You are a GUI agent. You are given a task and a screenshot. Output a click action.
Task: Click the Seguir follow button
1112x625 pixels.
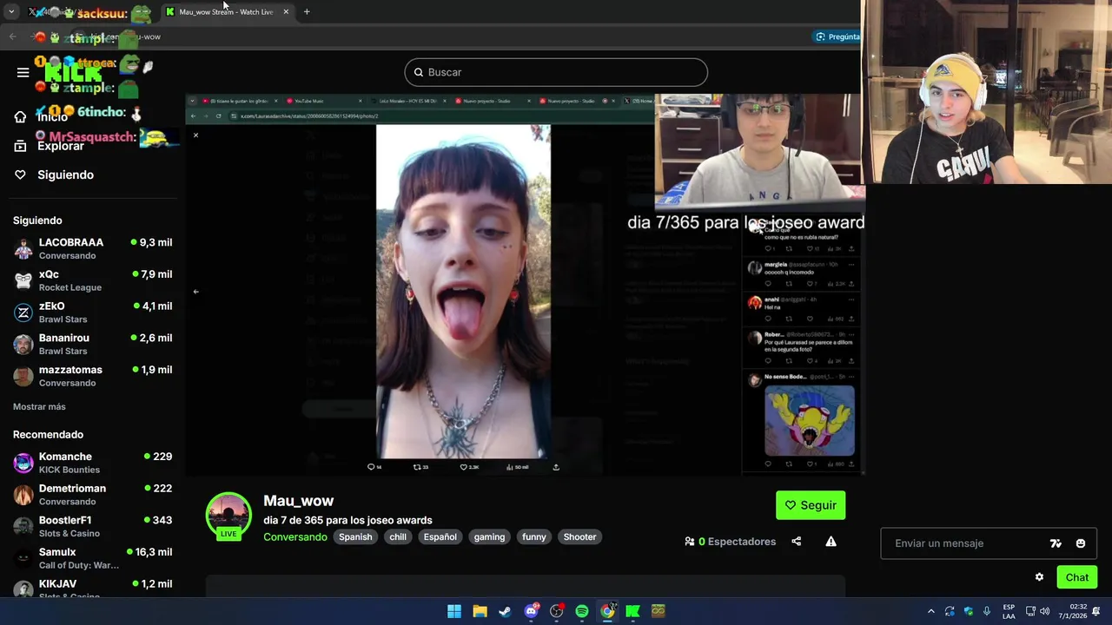pos(811,505)
